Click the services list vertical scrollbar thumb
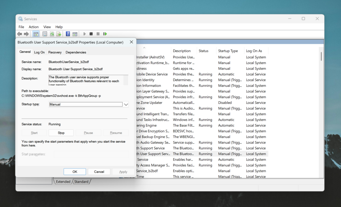 321,56
